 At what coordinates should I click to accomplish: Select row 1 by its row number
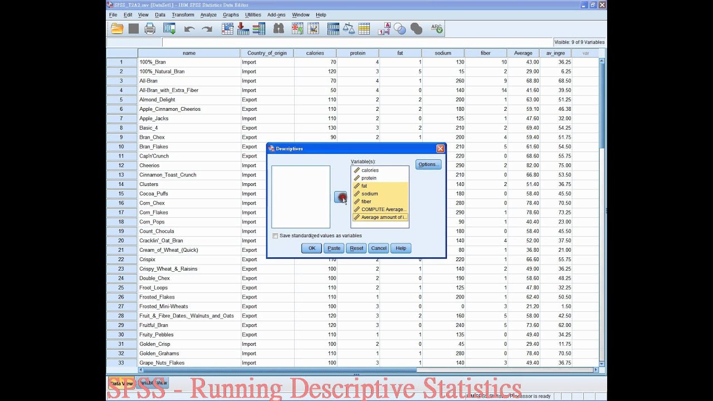[121, 62]
